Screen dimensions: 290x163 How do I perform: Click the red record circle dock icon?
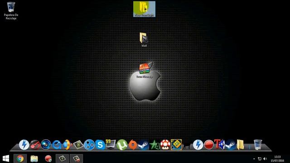209,145
